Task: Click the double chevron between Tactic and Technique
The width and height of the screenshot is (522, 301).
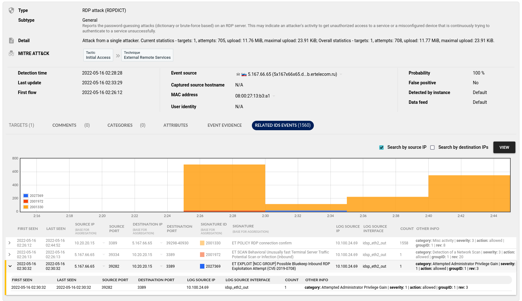Action: (x=118, y=56)
